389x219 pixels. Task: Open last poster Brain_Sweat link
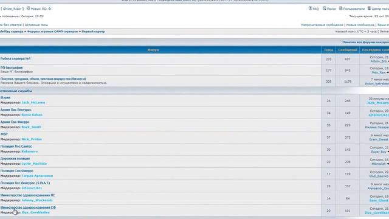[379, 139]
